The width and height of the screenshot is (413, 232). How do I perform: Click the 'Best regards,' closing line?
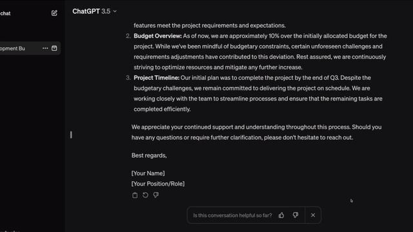click(x=149, y=155)
